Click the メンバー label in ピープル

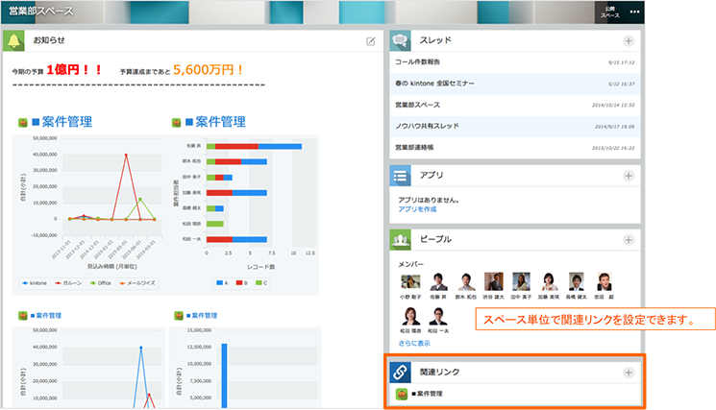(x=411, y=264)
